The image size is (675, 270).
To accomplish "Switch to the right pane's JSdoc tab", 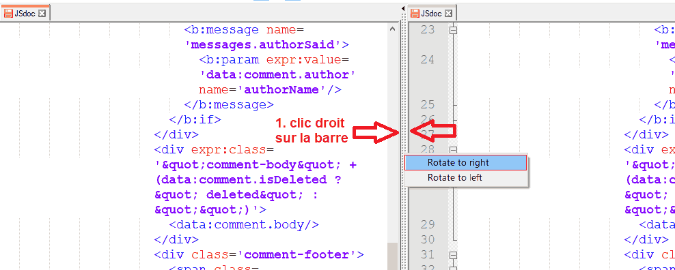I will pyautogui.click(x=431, y=13).
